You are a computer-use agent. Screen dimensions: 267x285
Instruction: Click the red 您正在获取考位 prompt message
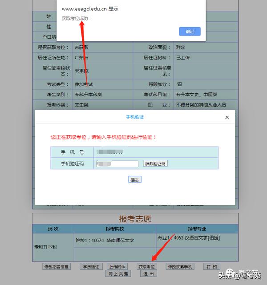[x=103, y=137]
